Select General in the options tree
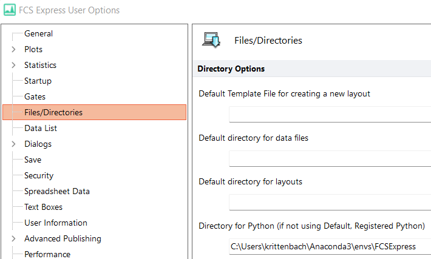The image size is (431, 259). (x=38, y=34)
